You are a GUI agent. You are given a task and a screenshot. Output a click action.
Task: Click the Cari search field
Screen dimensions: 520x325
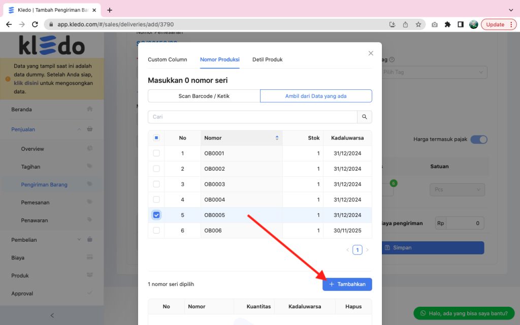coord(252,117)
